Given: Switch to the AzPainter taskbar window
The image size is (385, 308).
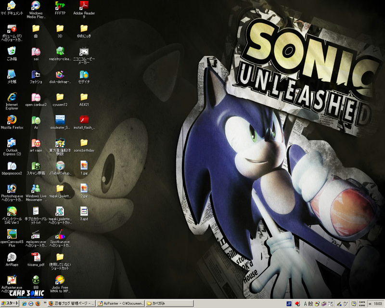Looking at the screenshot, I should point(120,304).
